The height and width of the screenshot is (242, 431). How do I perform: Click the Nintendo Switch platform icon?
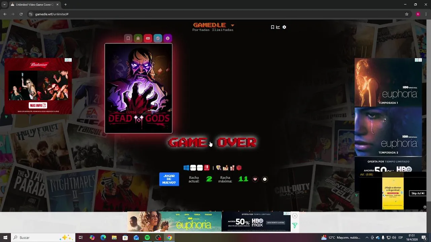coord(206,168)
